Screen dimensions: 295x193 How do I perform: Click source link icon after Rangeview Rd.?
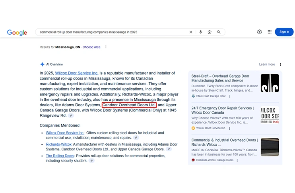pos(71,115)
